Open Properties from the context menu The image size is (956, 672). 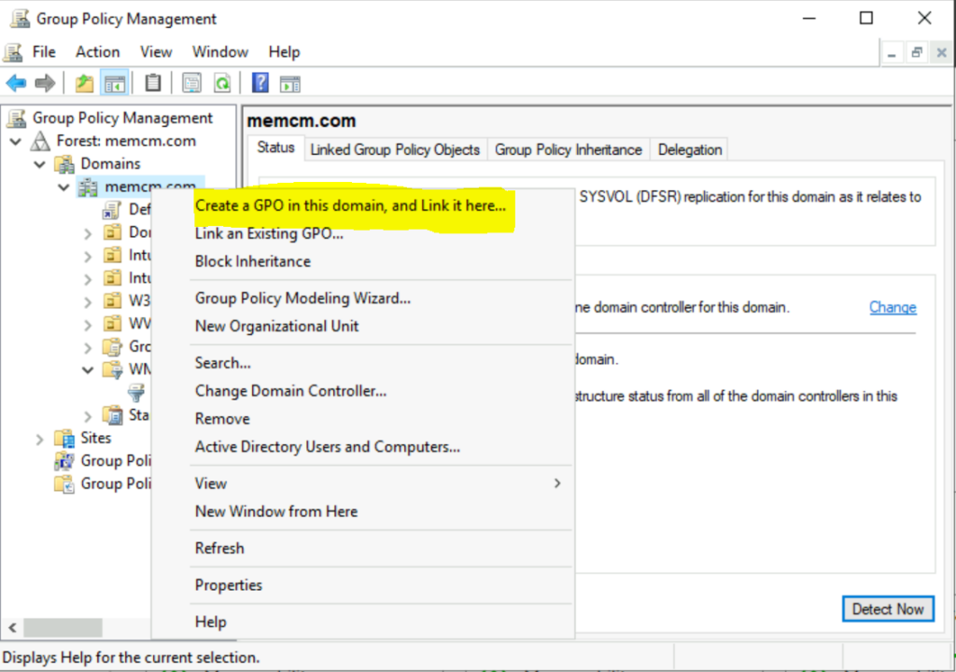(x=228, y=585)
